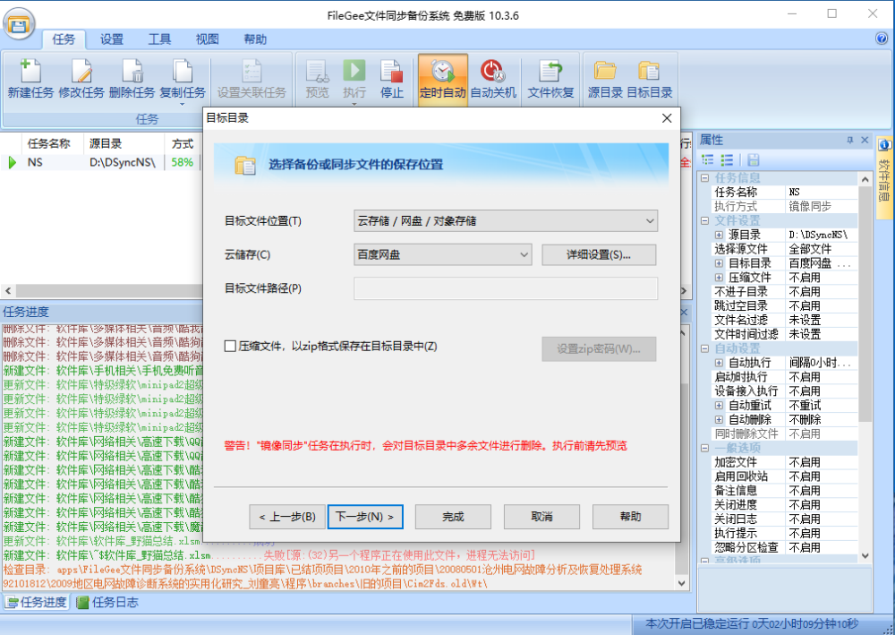Screen dimensions: 895x635
Task: Click the 任务名称 column header
Action: [x=49, y=143]
